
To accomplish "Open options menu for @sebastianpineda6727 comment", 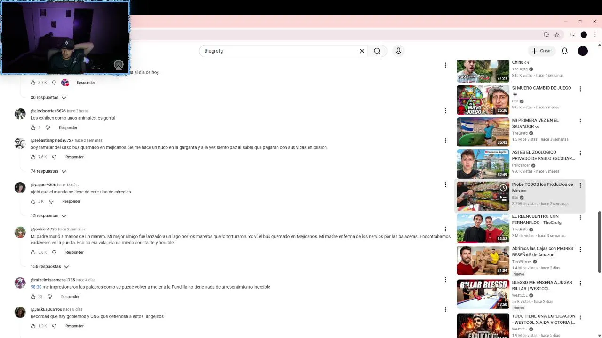I will 445,140.
